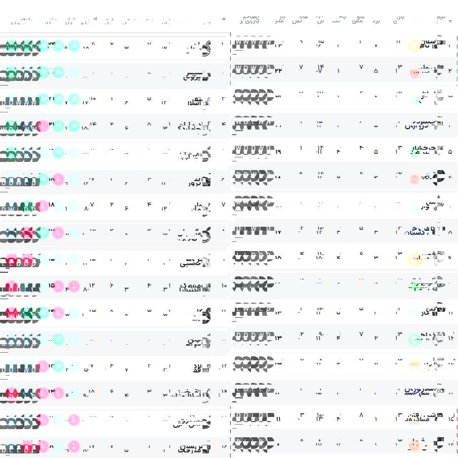The width and height of the screenshot is (458, 458).
Task: Click pink L result badge in left table row ۷
Action: pos(43,206)
